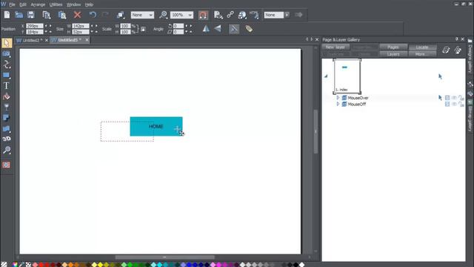Select the index page thumbnail in gallery
Screen dimensions: 474x267
pos(347,76)
